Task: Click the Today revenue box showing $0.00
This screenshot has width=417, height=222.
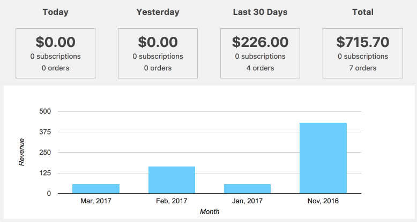Action: click(x=55, y=53)
